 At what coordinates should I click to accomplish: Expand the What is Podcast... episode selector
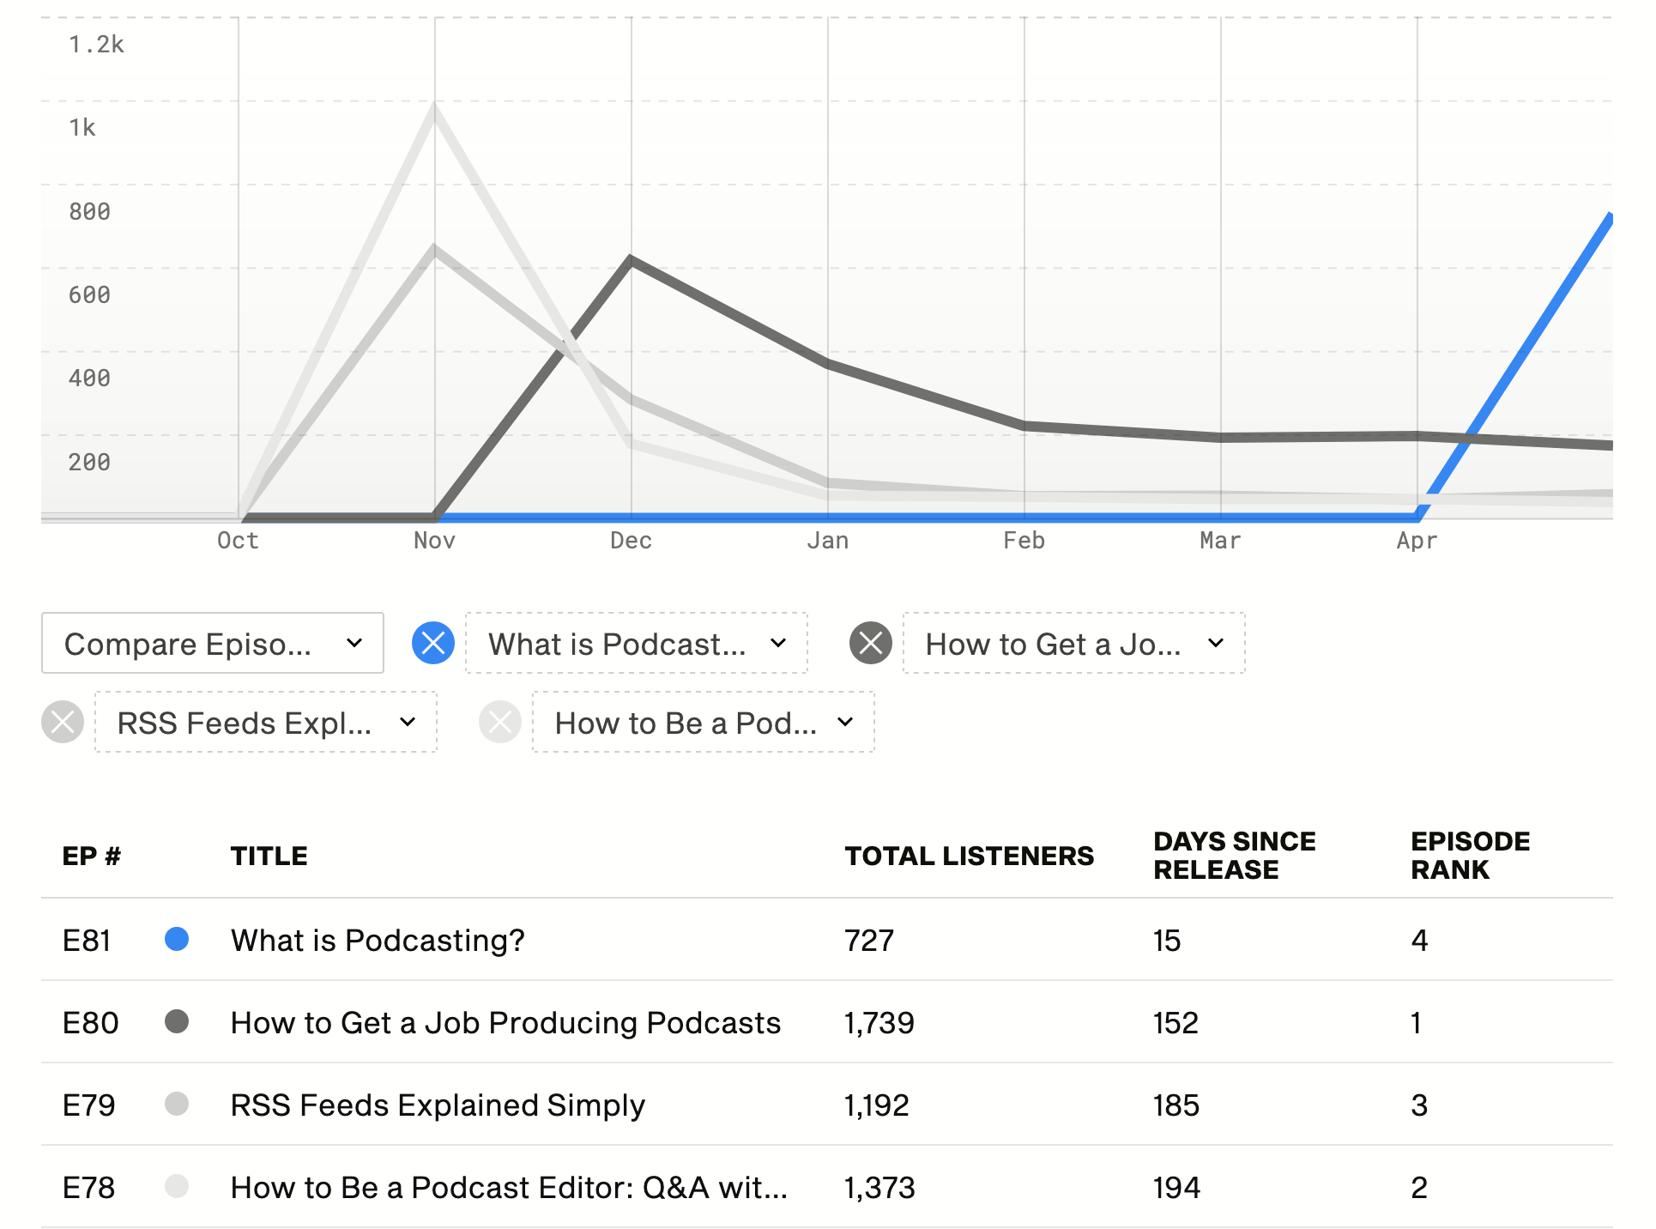pyautogui.click(x=637, y=643)
